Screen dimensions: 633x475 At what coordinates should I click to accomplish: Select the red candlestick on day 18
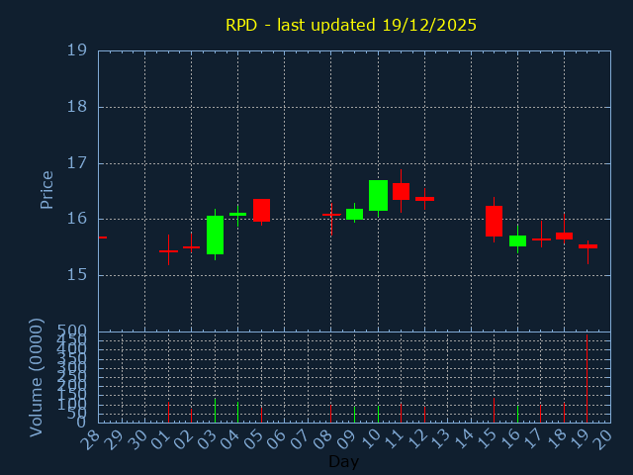[x=564, y=236]
